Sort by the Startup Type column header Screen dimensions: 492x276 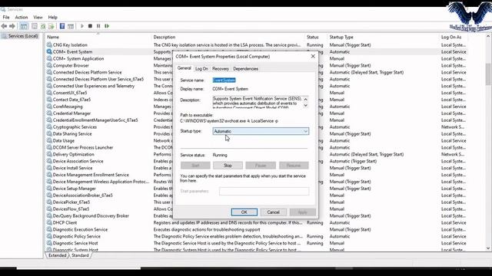383,37
